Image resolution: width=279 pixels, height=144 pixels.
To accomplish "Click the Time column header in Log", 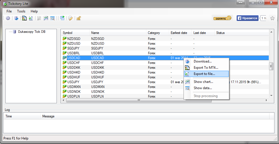I will pyautogui.click(x=22, y=116).
